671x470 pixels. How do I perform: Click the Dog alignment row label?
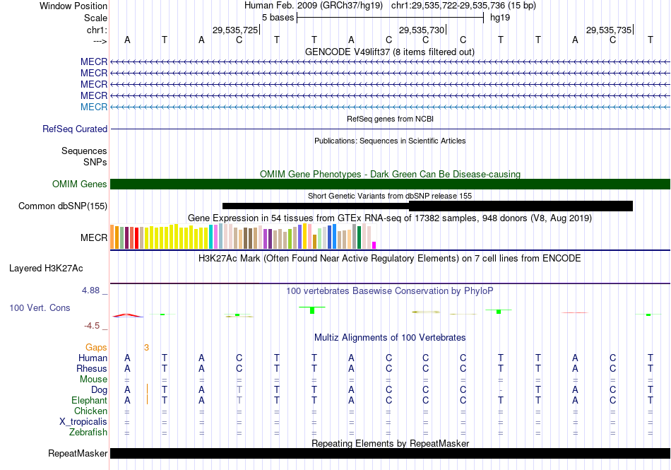click(x=100, y=390)
